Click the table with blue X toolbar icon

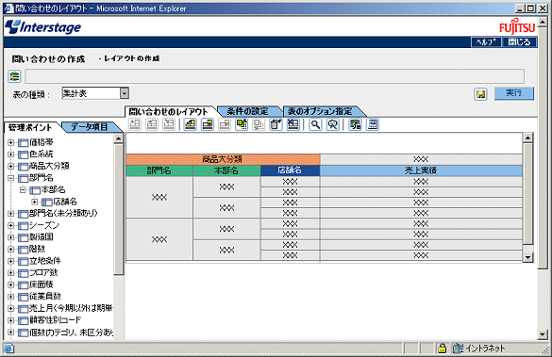pyautogui.click(x=293, y=124)
